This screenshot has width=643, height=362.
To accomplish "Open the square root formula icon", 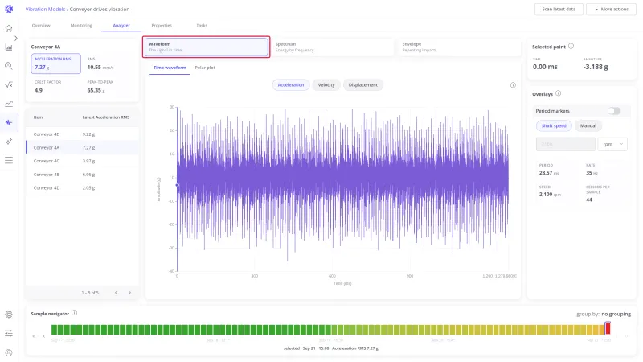I will (x=9, y=85).
